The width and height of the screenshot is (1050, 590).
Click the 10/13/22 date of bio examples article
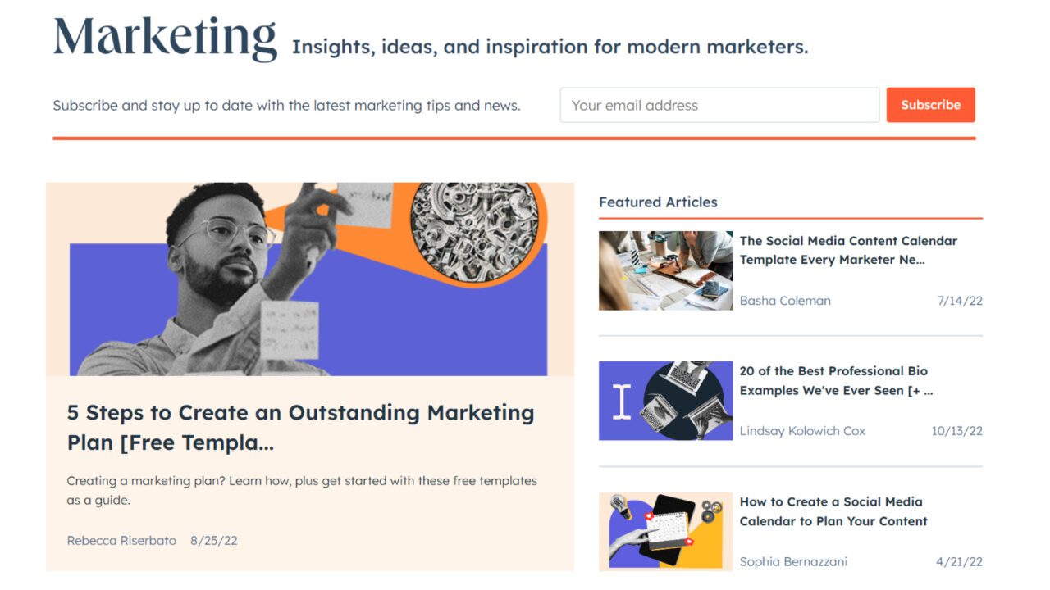tap(956, 431)
